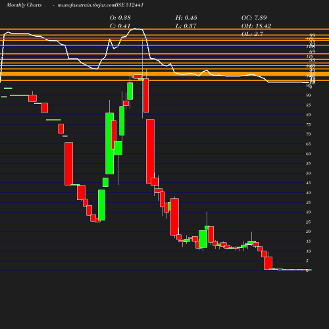Screen dimensions: 329x329
Task: Click the munafasutra website name in header
Action: point(86,5)
